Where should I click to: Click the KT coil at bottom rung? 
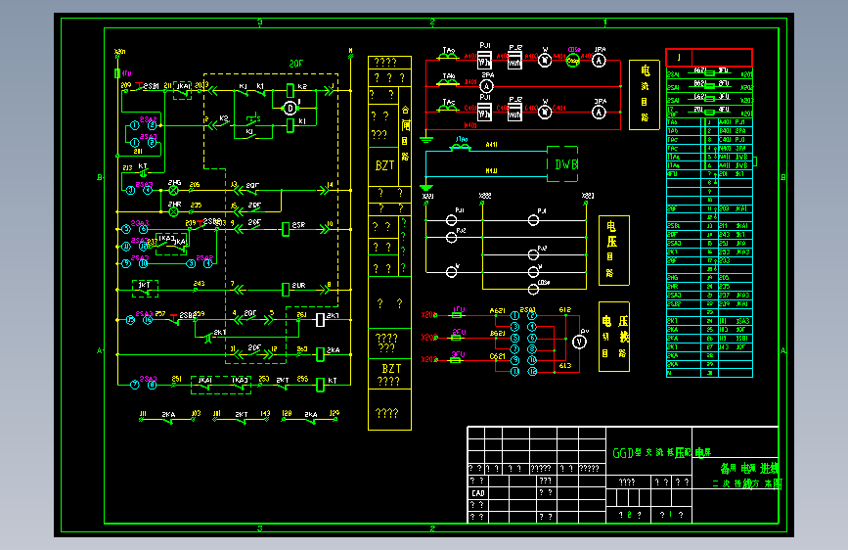tap(320, 385)
